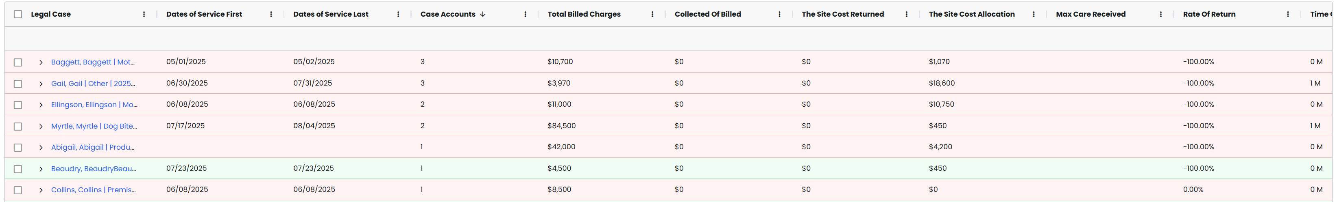Select the Myrtle case row checkbox
The image size is (1337, 202).
click(18, 127)
